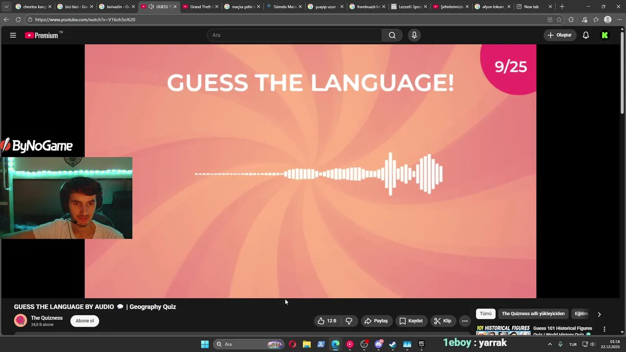Toggle system volume speaker in tray
The height and width of the screenshot is (352, 626).
[593, 344]
